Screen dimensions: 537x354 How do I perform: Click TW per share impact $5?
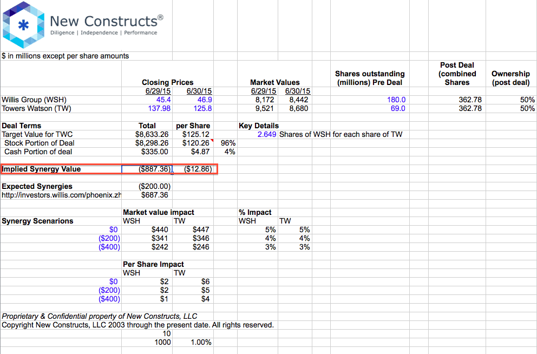click(x=205, y=290)
